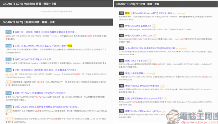
Task: Click snippet starting 推PJHuang0807: G27Q 最近剛上市
Action: [x=165, y=103]
